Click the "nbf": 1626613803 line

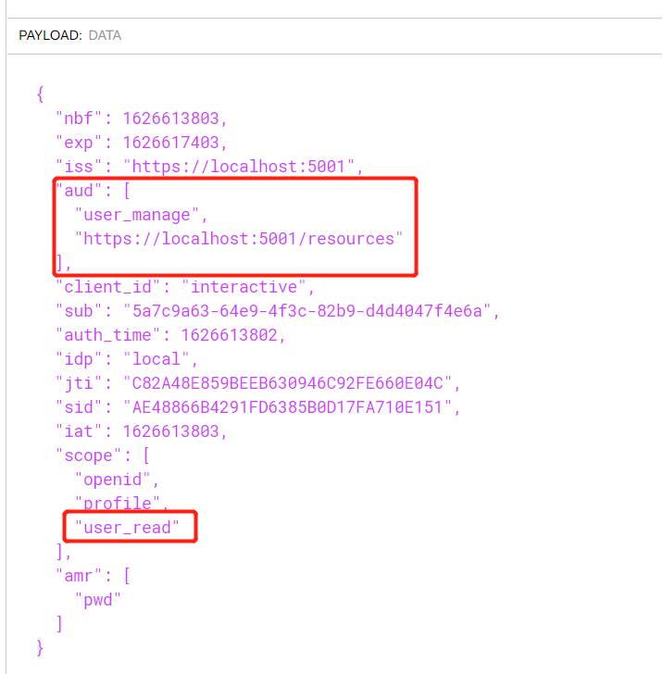[141, 119]
